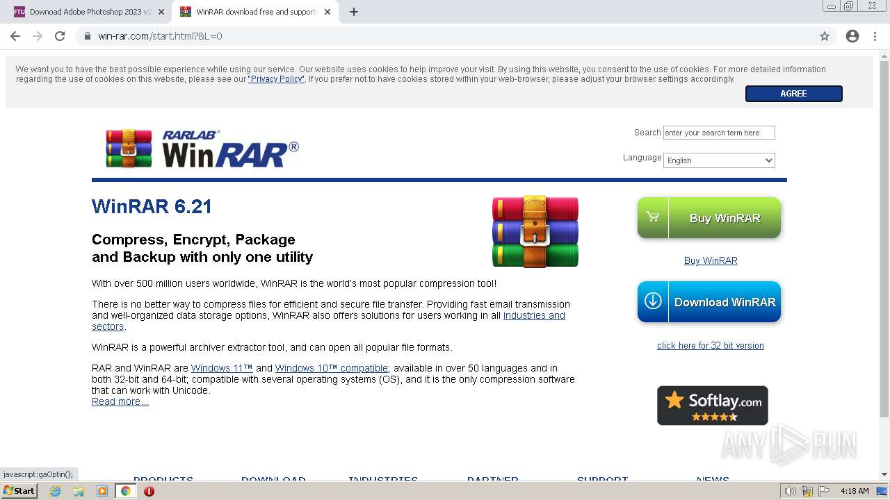Click the Read more... link
This screenshot has height=500, width=890.
tap(120, 401)
